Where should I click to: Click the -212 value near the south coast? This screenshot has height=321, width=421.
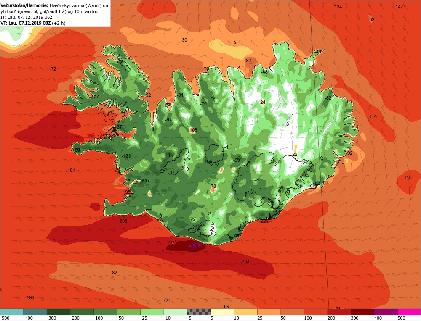tap(196, 227)
